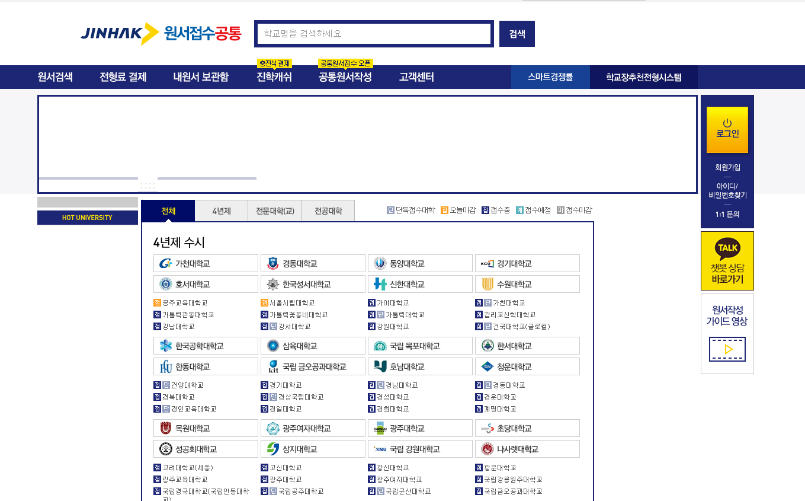The height and width of the screenshot is (501, 805).
Task: Open the 서울시립대학교 link
Action: tap(292, 303)
